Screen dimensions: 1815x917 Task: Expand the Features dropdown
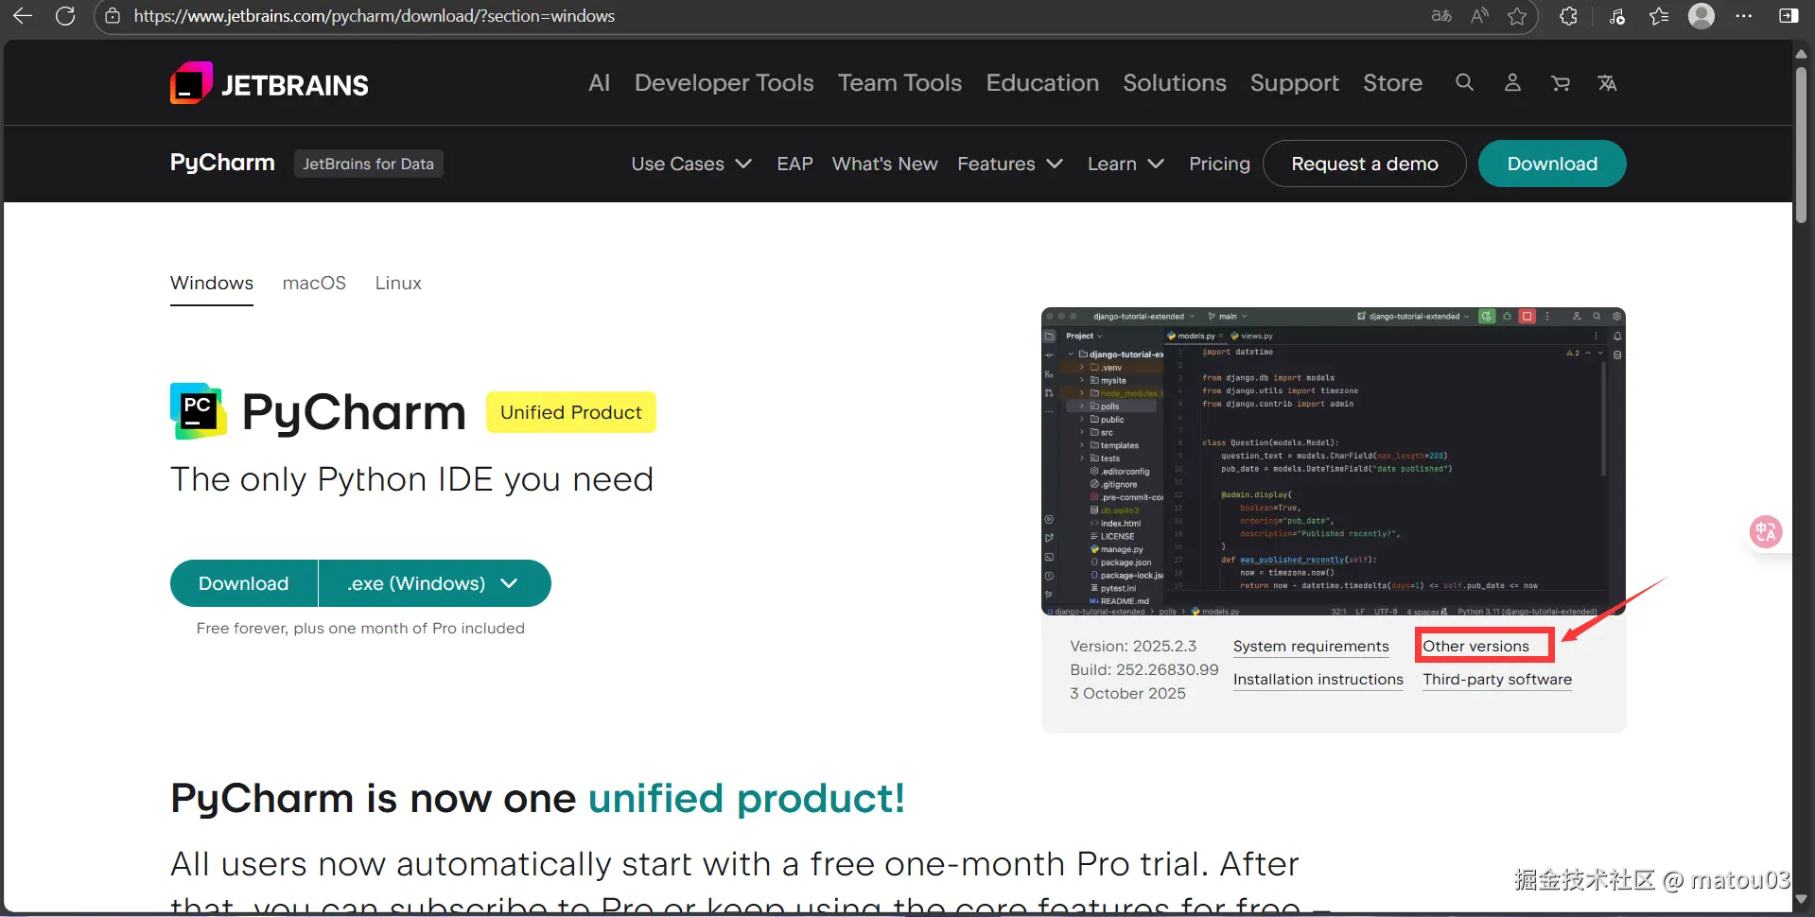pos(1010,164)
